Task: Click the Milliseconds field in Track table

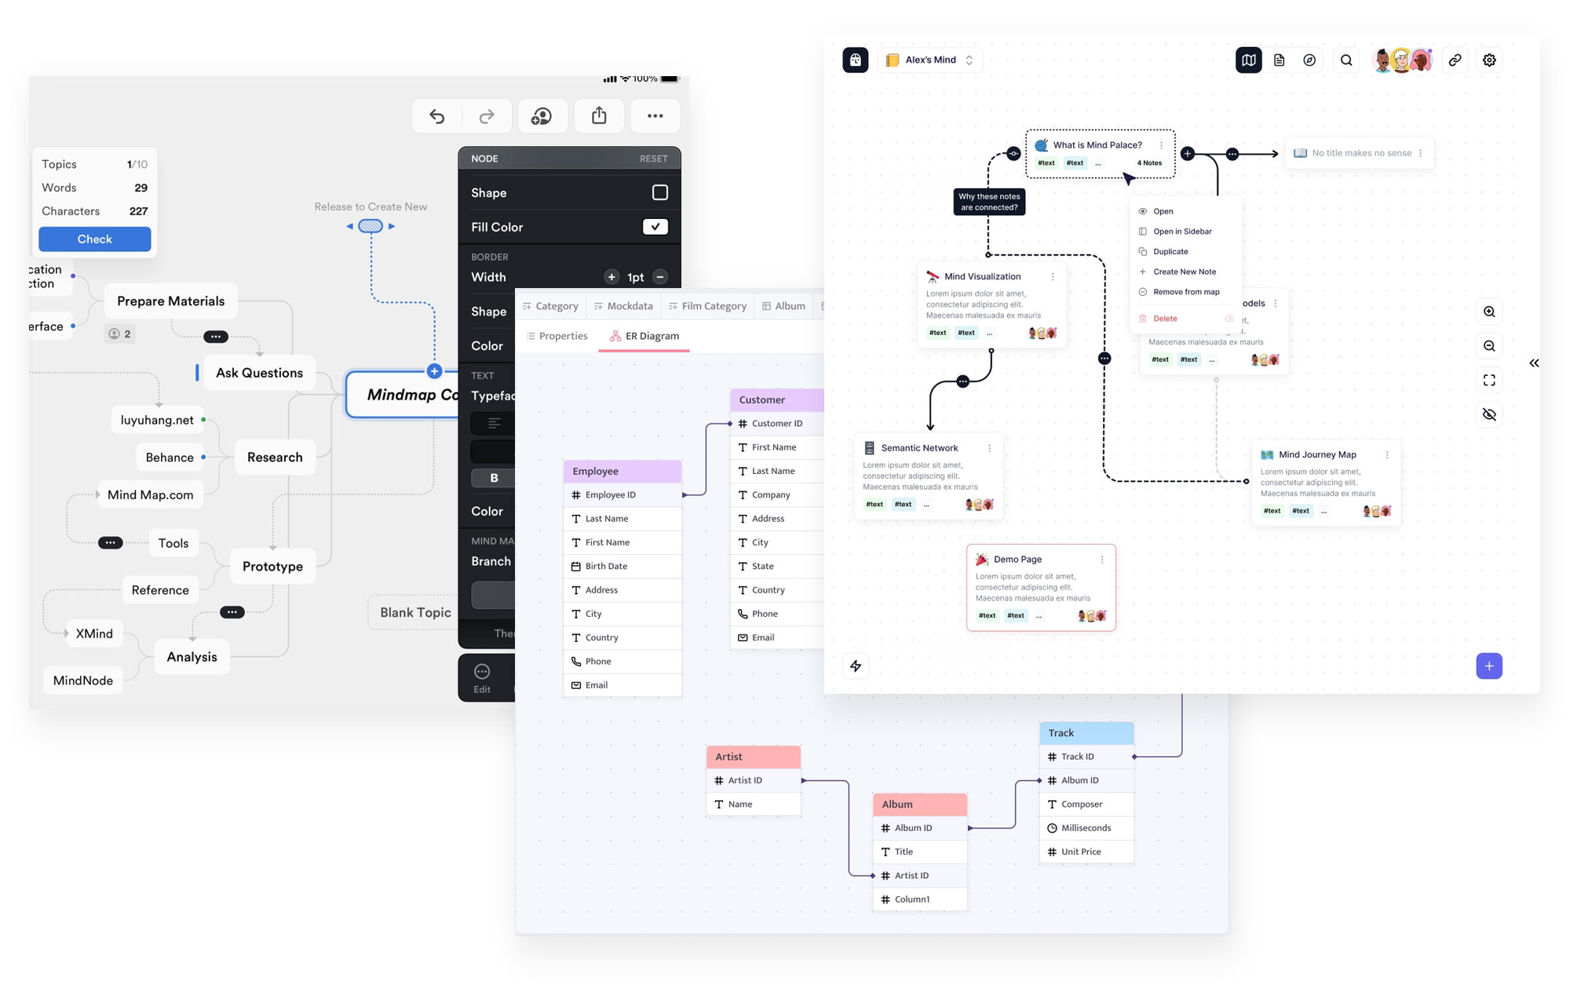Action: 1086,828
